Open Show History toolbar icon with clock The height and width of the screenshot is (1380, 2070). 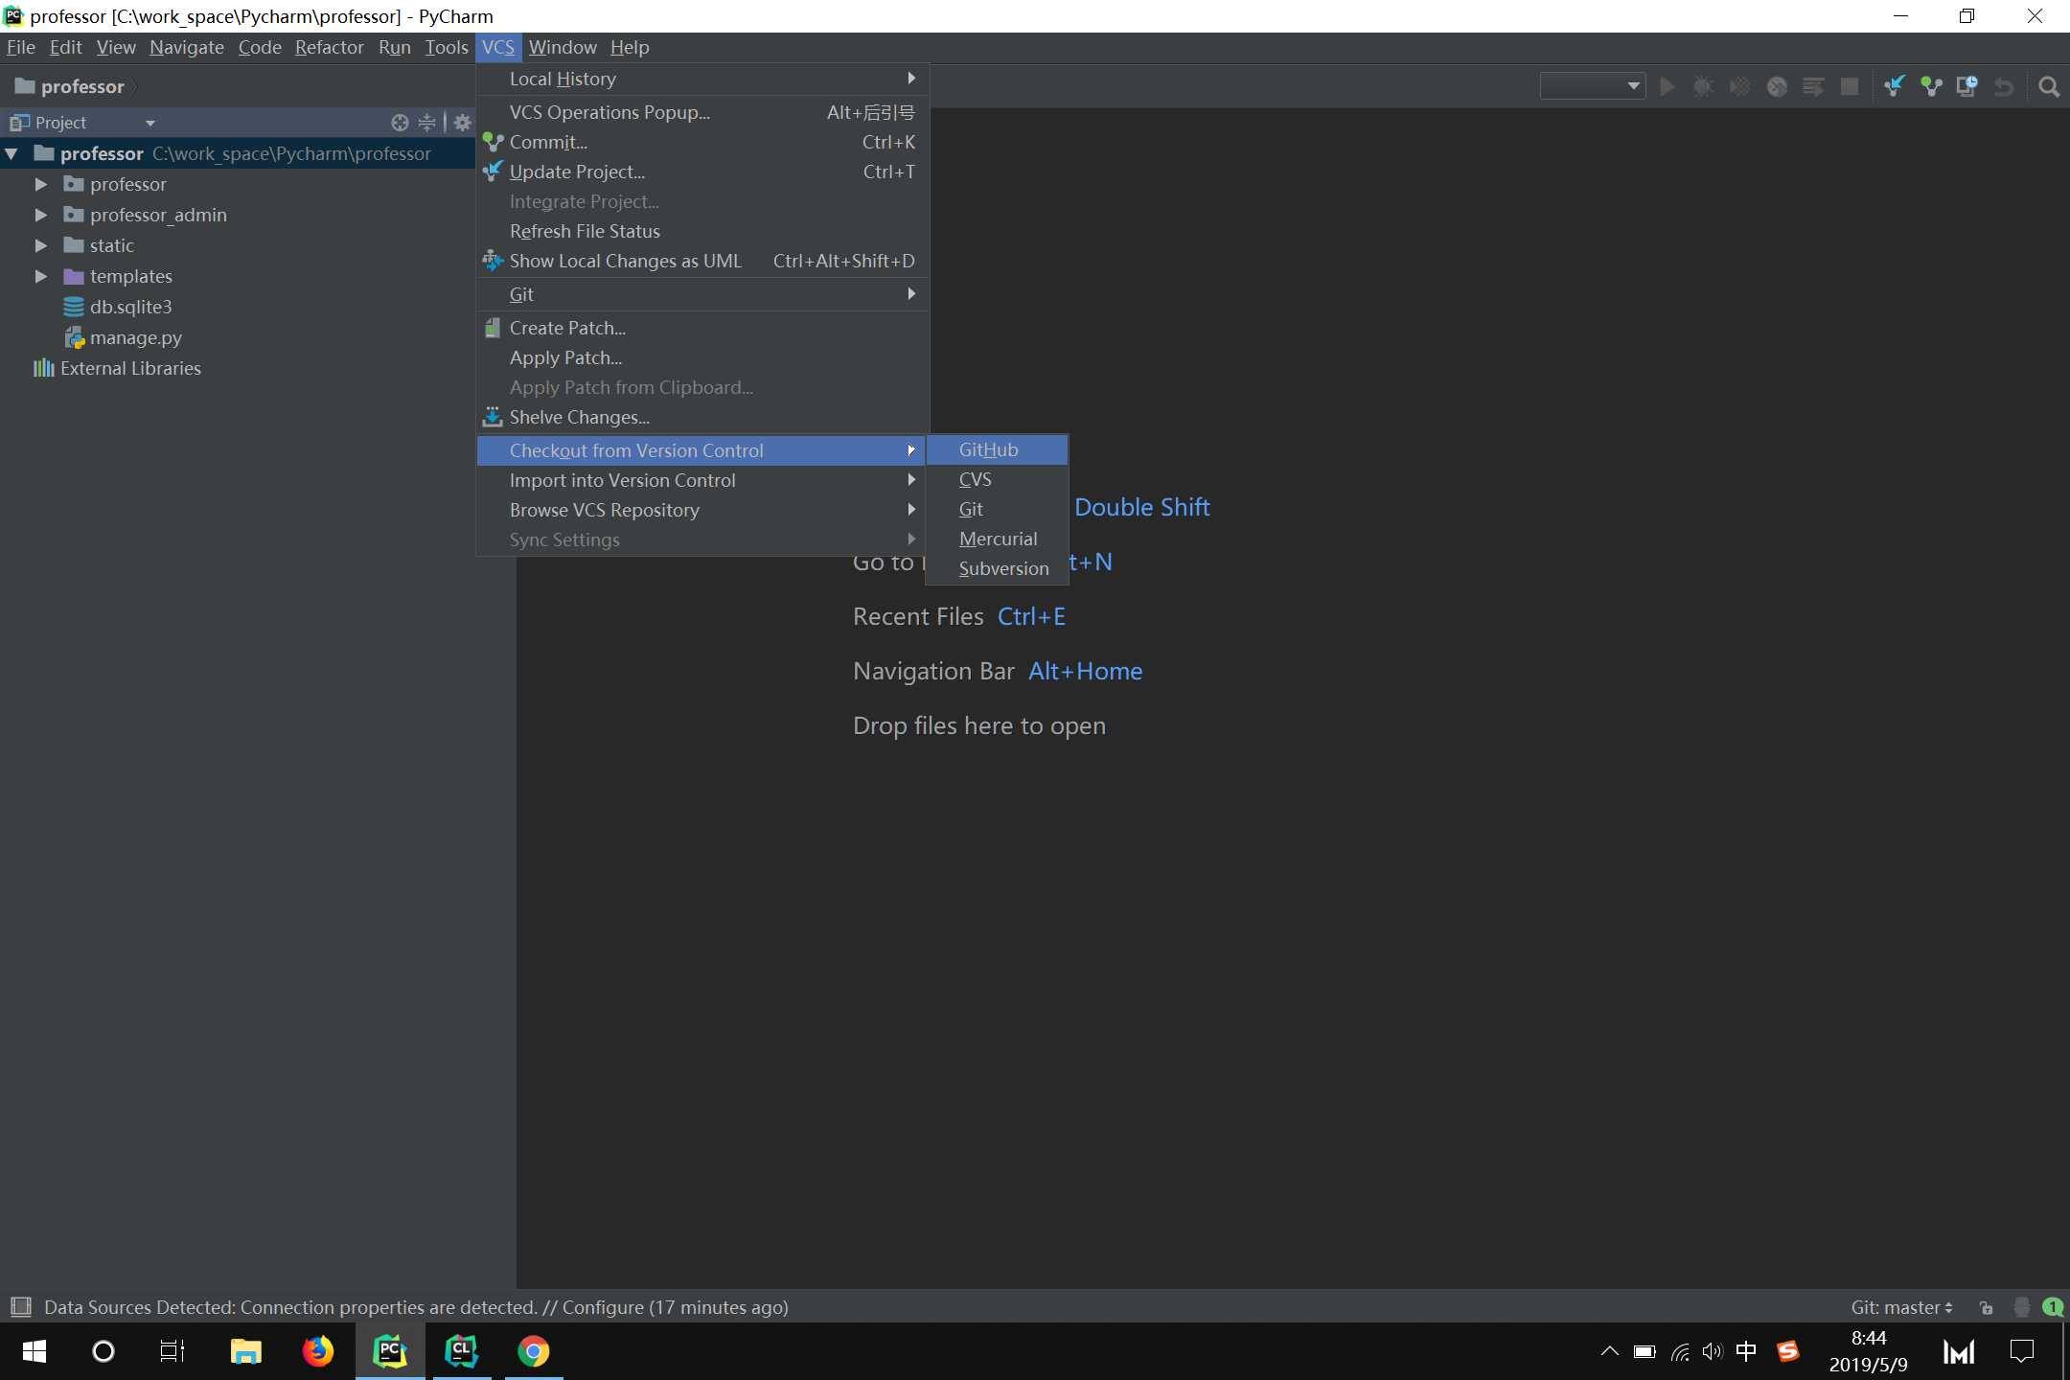(1966, 87)
